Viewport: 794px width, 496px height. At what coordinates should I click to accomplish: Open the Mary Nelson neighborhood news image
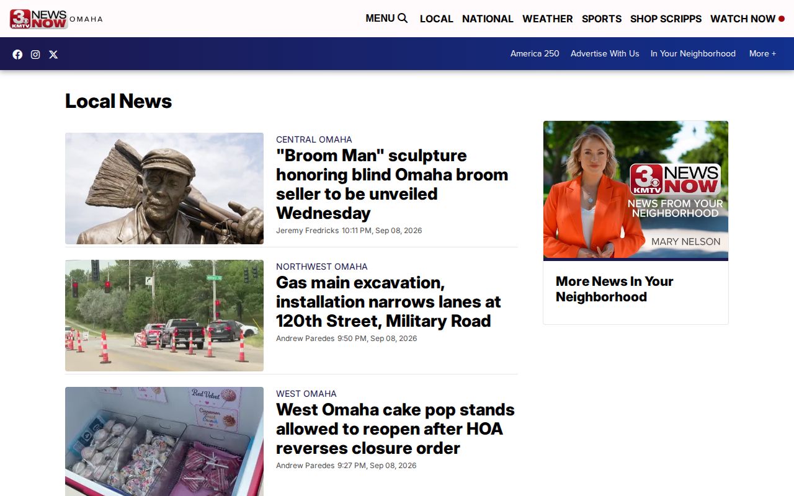pyautogui.click(x=636, y=190)
